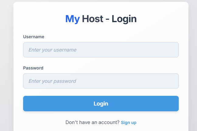Activate the text box above the Password label
Screen dimensions: 197x131
tap(101, 50)
